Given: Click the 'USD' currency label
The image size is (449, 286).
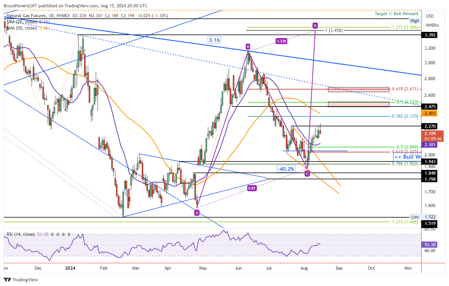Looking at the screenshot, I should click(430, 16).
